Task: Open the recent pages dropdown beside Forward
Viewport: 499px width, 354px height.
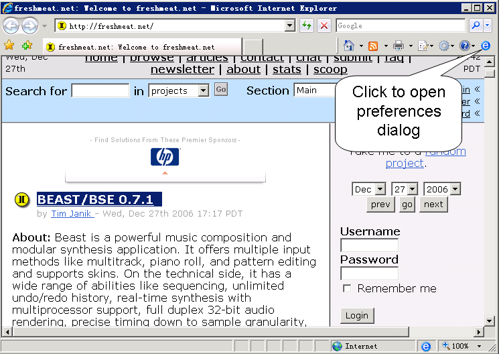Action: [x=45, y=26]
